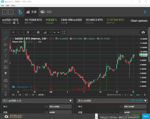Open the indicator templates dropdown arrow
Image resolution: width=150 pixels, height=119 pixels.
(x=50, y=32)
